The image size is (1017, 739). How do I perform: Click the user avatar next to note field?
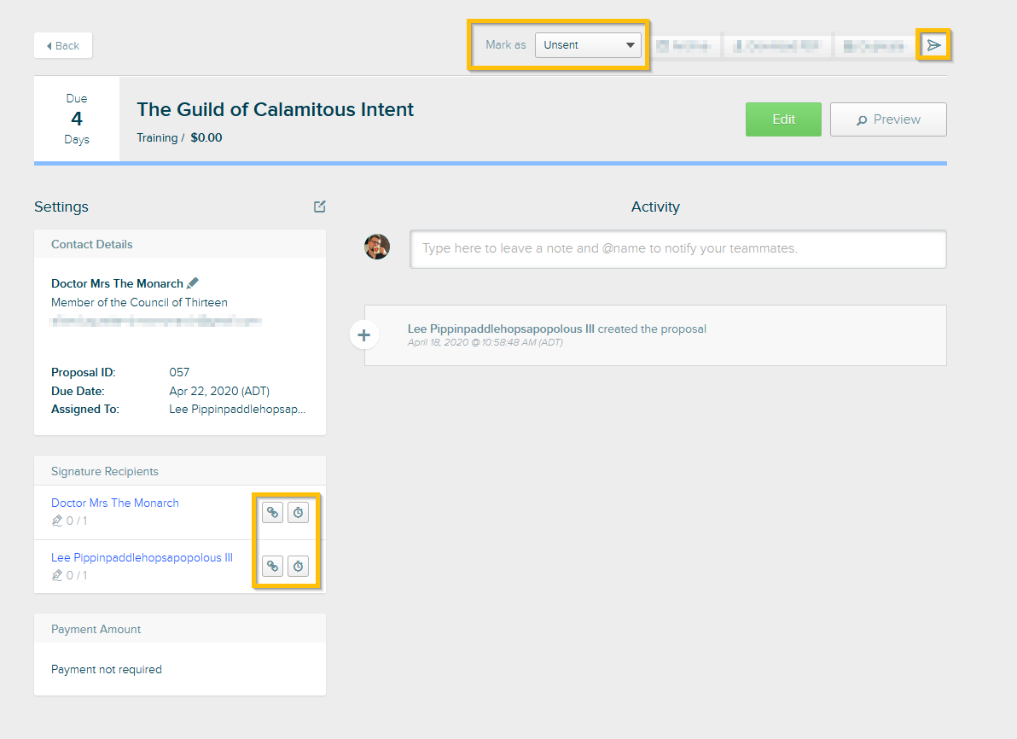click(377, 247)
